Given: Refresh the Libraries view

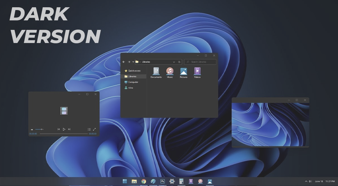Looking at the screenshot, I should [179, 62].
